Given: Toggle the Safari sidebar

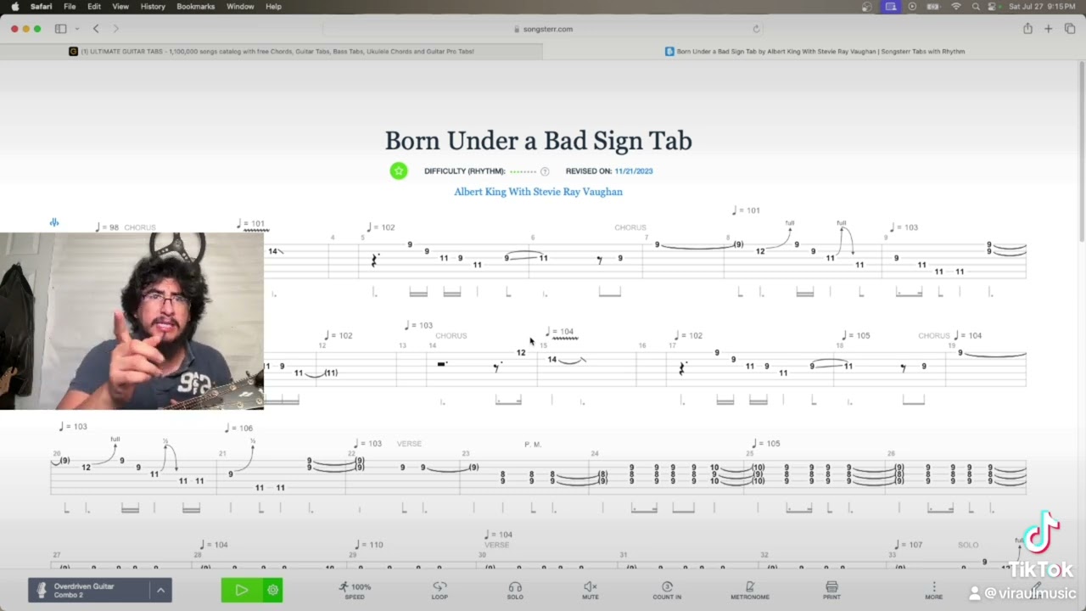Looking at the screenshot, I should point(60,29).
